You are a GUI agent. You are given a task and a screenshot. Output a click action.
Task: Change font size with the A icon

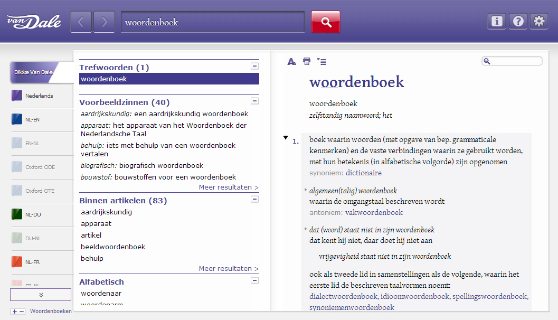(x=291, y=62)
